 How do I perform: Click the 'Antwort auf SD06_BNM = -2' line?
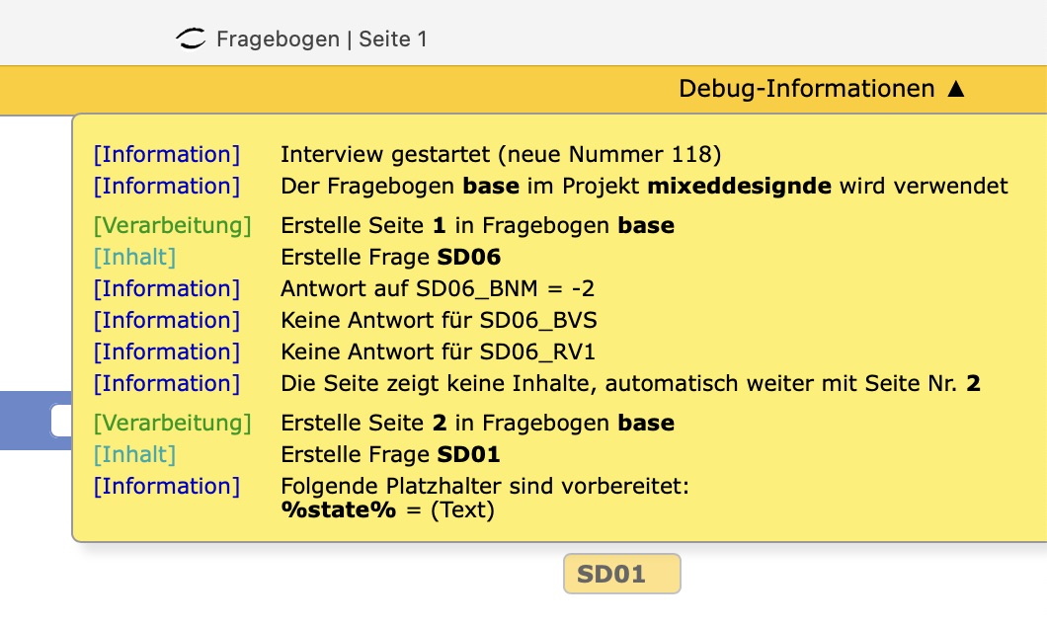[x=438, y=288]
